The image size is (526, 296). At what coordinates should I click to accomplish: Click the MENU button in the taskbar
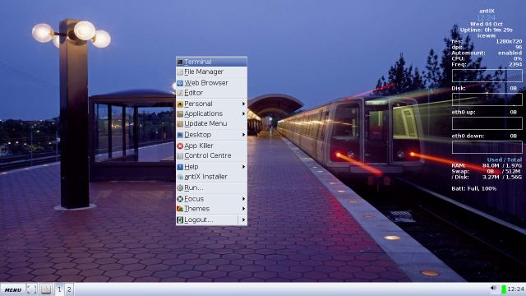[13, 289]
